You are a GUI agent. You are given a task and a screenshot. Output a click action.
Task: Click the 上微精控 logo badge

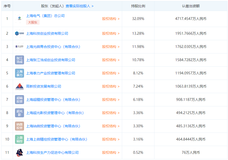(x=20, y=139)
